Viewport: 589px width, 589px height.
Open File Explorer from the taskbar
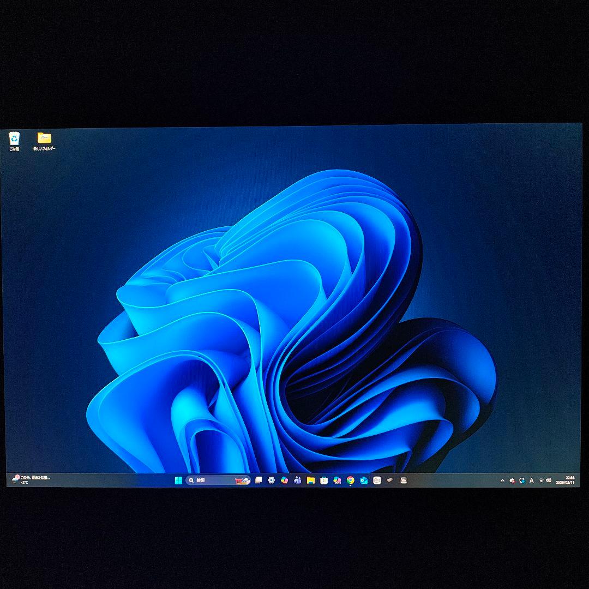[x=310, y=480]
